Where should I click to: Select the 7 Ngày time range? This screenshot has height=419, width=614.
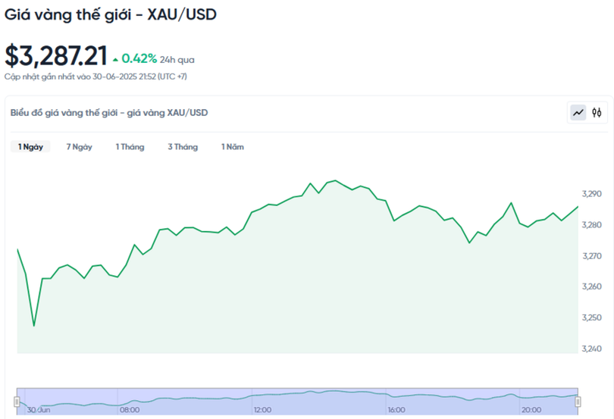pos(79,147)
